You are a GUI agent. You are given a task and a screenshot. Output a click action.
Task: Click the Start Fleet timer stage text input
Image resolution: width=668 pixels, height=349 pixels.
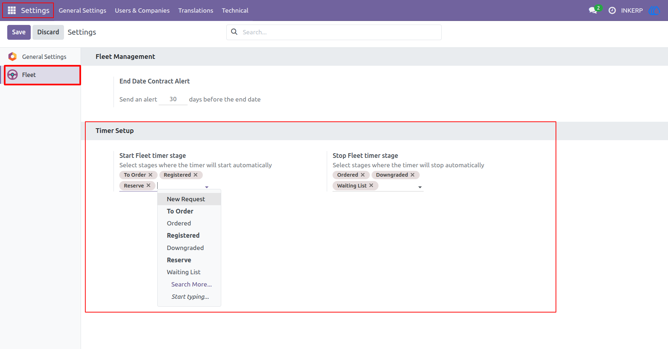tap(180, 186)
